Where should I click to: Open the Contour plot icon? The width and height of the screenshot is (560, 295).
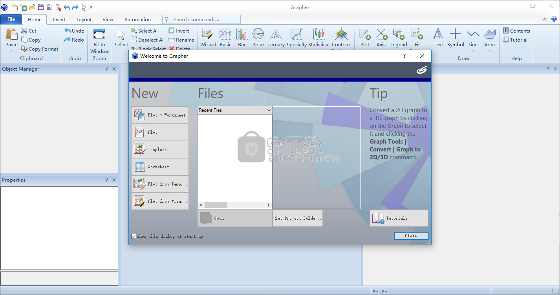[x=341, y=34]
